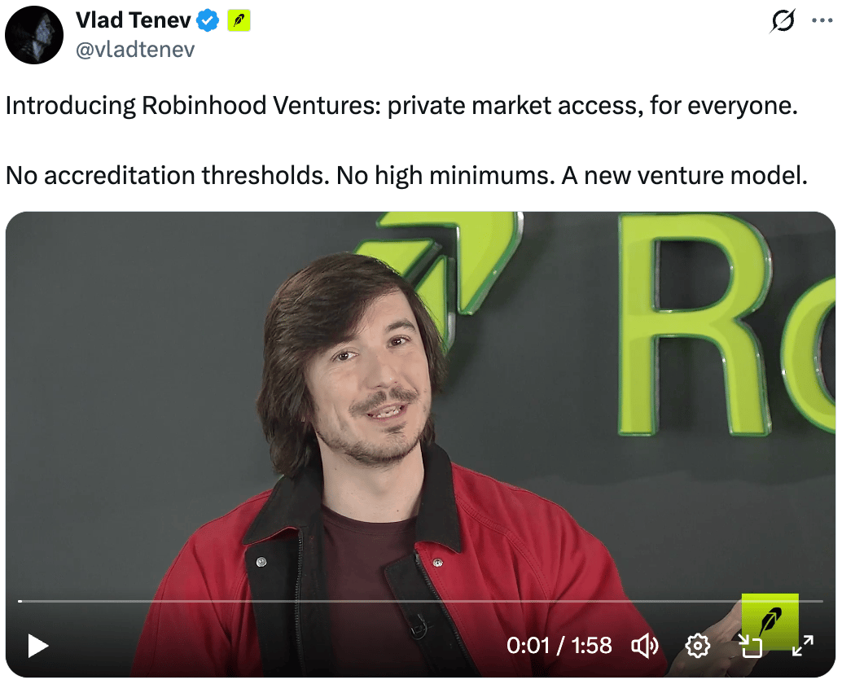Seek to the middle of the video progress bar

tap(420, 601)
